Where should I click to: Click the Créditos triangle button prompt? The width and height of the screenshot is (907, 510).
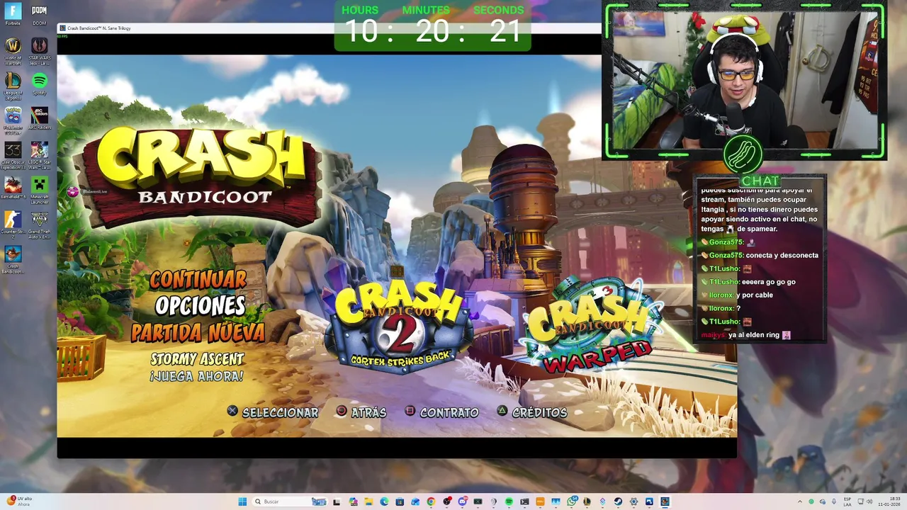point(531,412)
